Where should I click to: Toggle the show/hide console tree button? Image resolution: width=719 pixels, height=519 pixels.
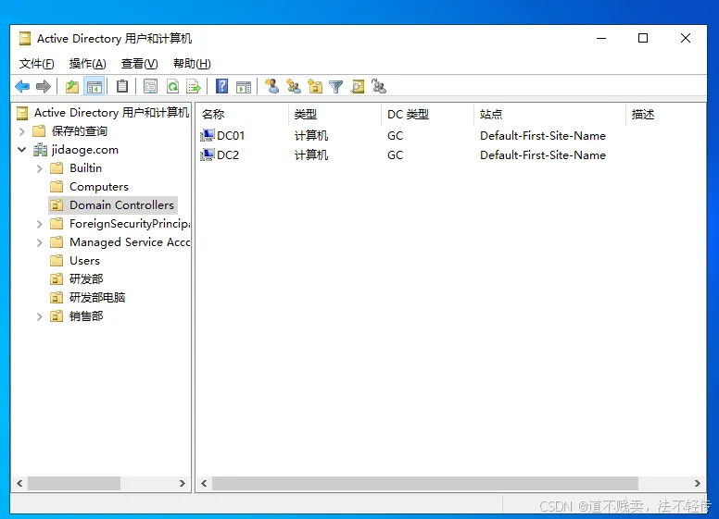pyautogui.click(x=94, y=86)
